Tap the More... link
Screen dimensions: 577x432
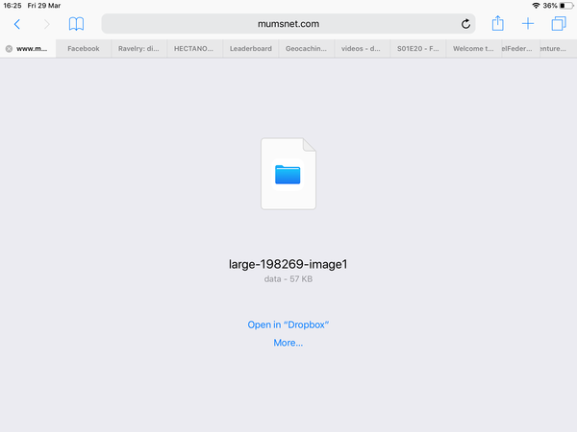click(288, 343)
